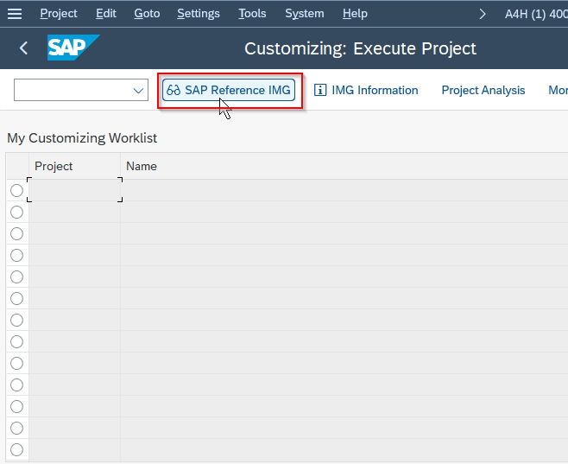The image size is (568, 464).
Task: Select the first worklist row radio button
Action: click(x=16, y=190)
